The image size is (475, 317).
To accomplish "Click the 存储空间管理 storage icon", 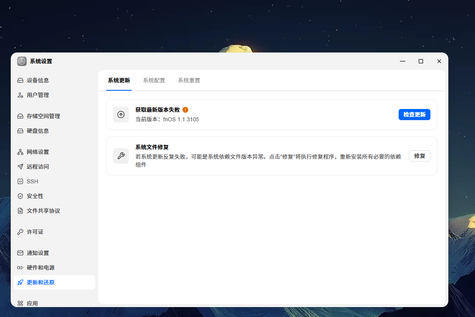I will (20, 116).
